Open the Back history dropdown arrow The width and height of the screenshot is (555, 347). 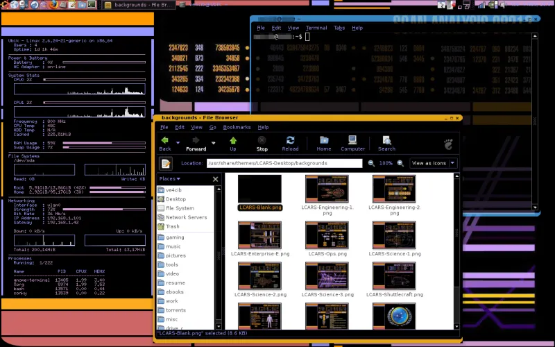point(178,141)
